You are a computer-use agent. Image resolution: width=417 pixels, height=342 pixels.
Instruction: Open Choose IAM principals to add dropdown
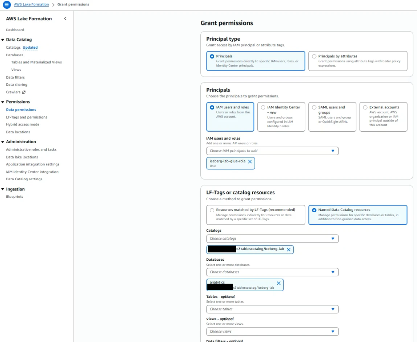pyautogui.click(x=272, y=151)
